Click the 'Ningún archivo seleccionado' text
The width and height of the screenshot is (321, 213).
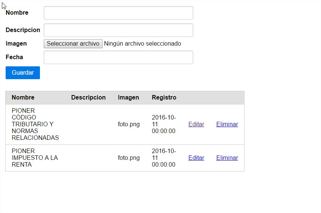point(142,44)
